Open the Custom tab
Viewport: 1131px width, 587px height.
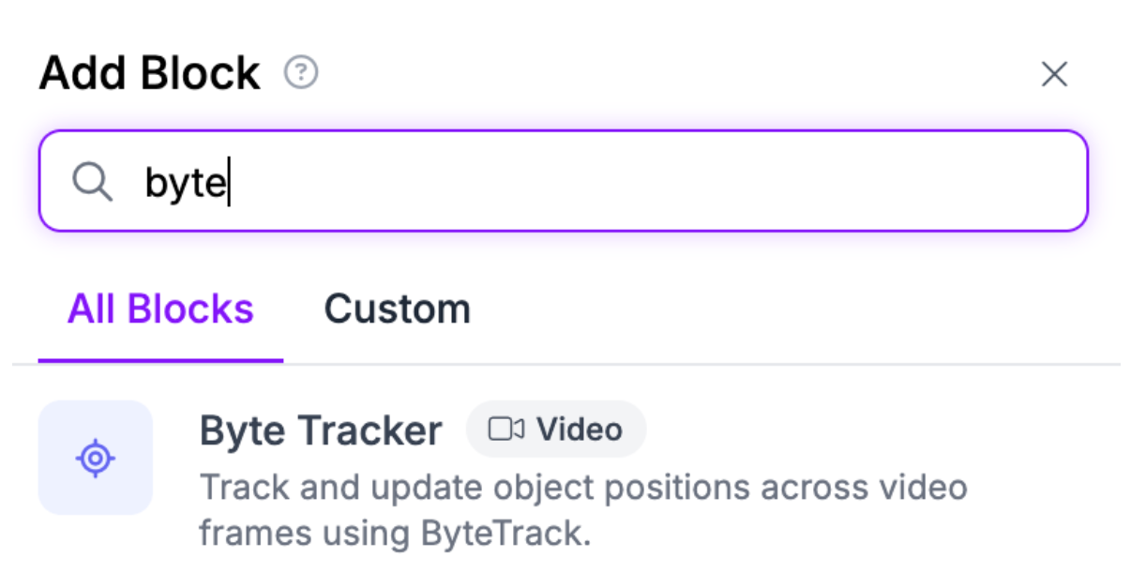coord(397,309)
